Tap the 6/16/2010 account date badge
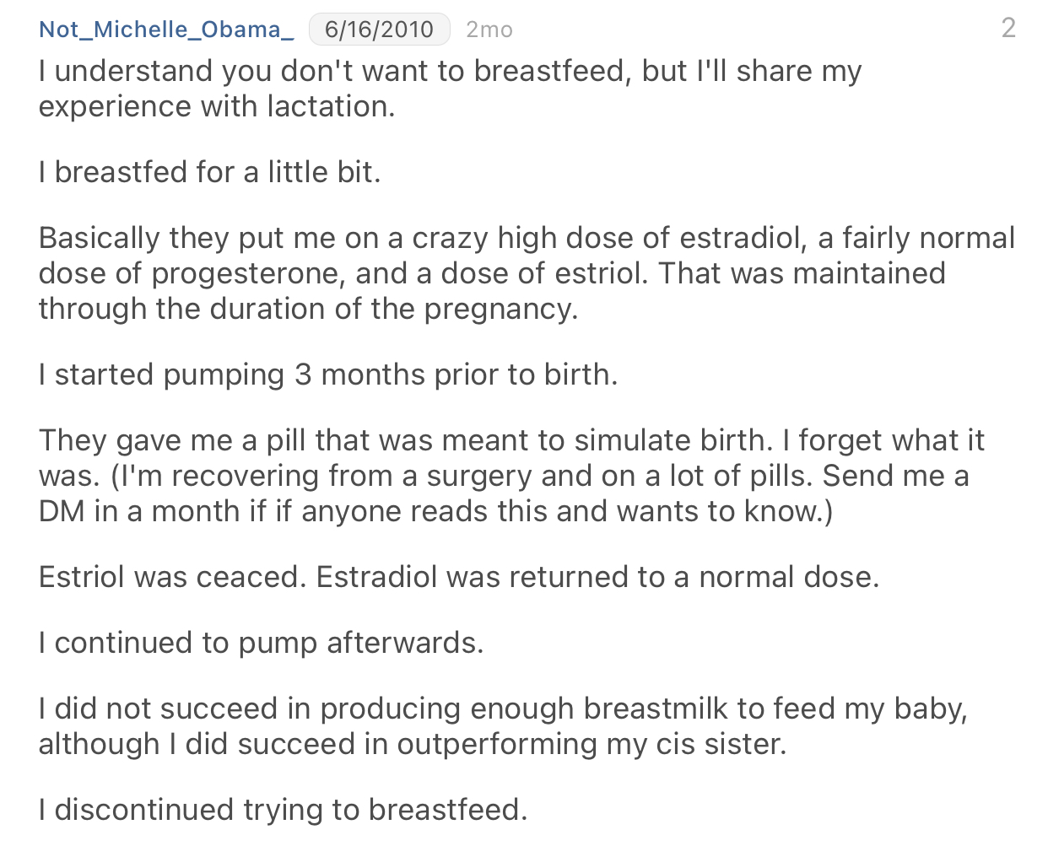Image resolution: width=1048 pixels, height=846 pixels. coord(379,30)
